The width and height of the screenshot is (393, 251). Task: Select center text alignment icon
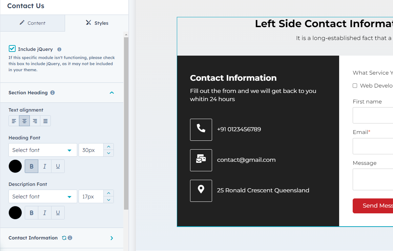click(24, 121)
